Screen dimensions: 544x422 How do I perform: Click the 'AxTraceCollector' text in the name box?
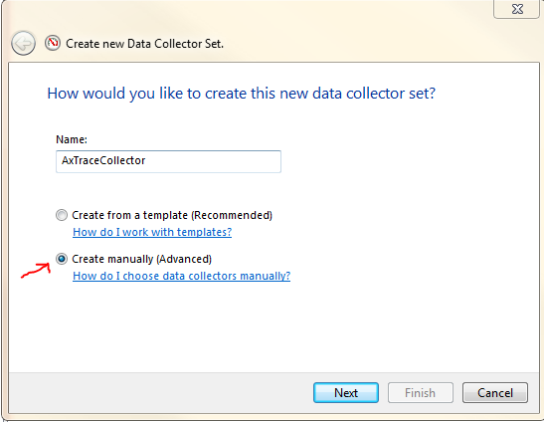(103, 160)
